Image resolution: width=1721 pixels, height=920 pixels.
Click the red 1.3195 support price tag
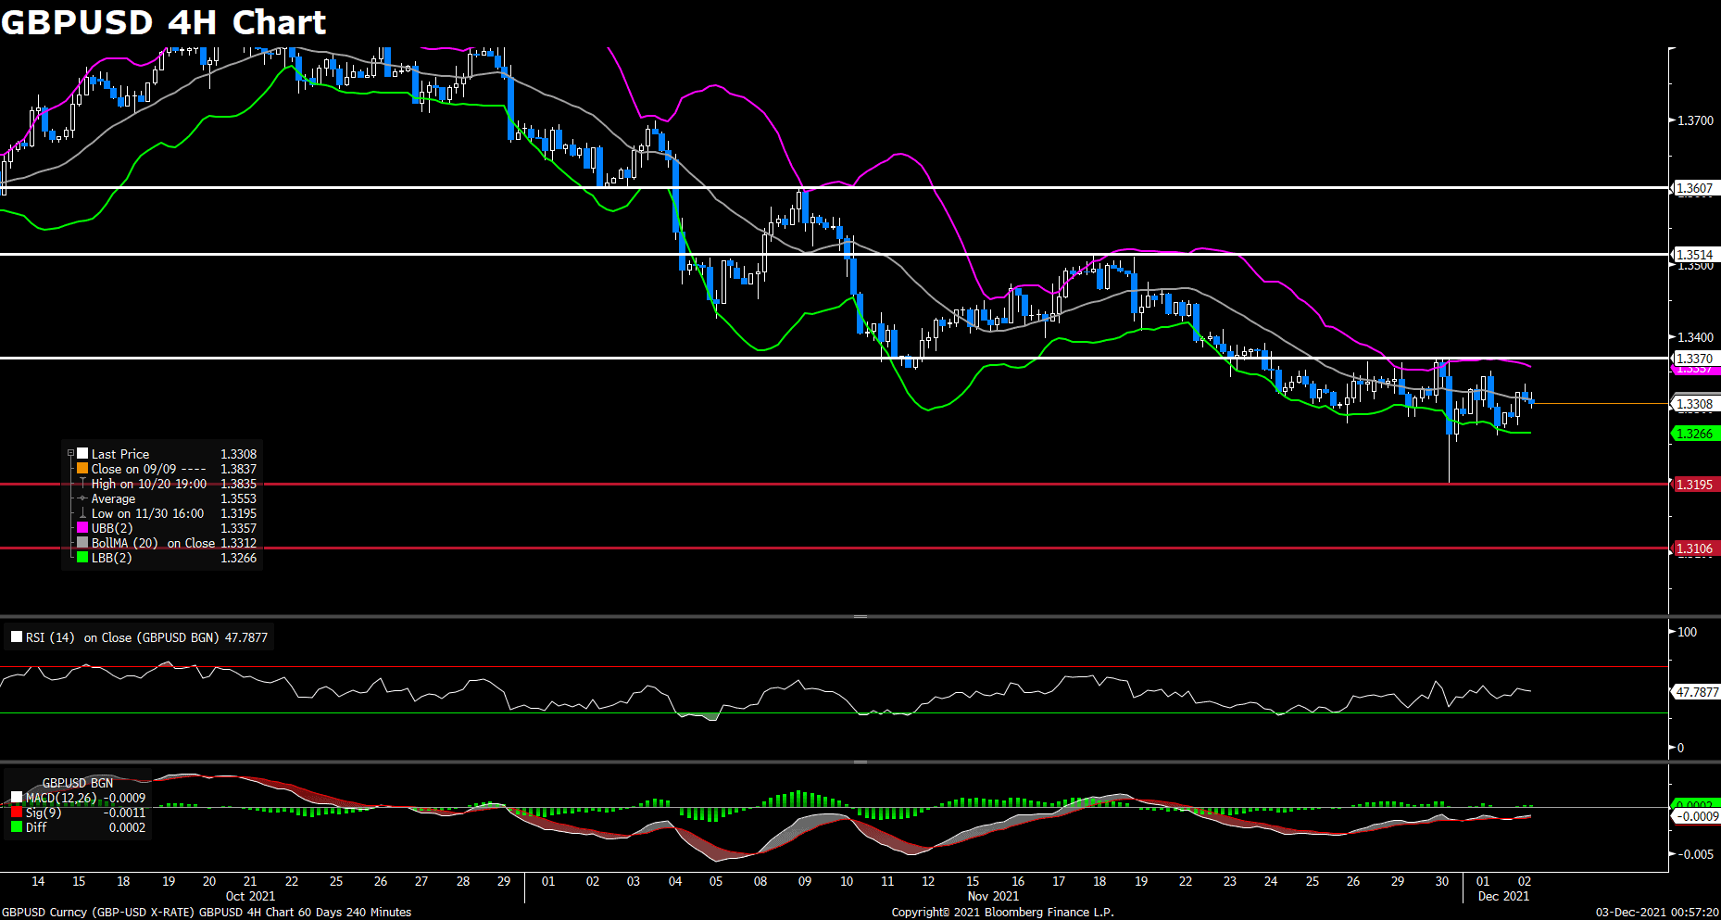(1694, 485)
